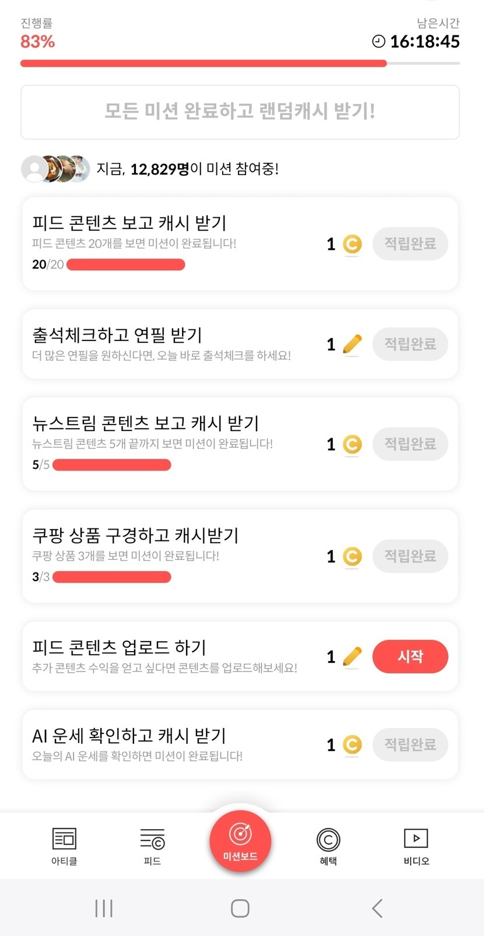Tap the participant profile avatars
Image resolution: width=484 pixels, height=936 pixels.
click(56, 169)
